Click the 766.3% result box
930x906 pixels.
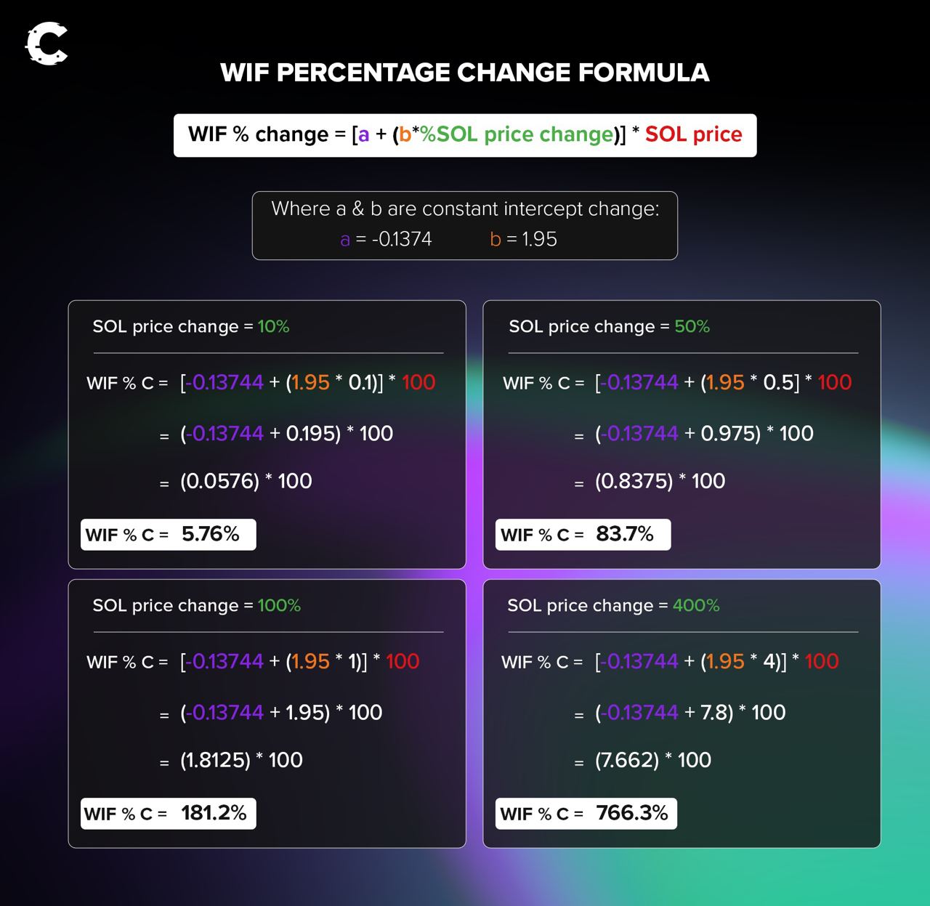[586, 814]
